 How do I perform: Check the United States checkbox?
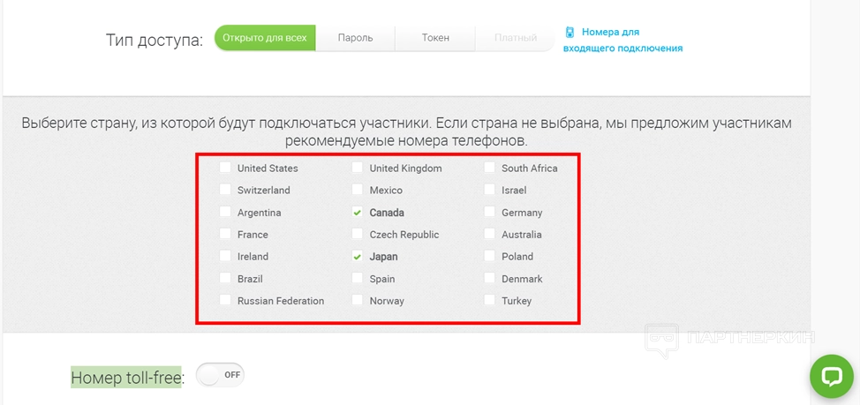[226, 168]
